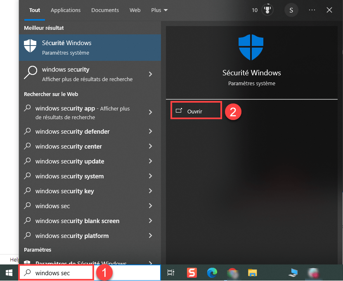Close the search panel with the X
This screenshot has width=343, height=281.
tap(329, 10)
